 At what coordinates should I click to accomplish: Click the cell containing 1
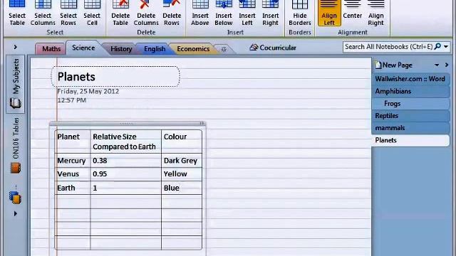click(125, 188)
